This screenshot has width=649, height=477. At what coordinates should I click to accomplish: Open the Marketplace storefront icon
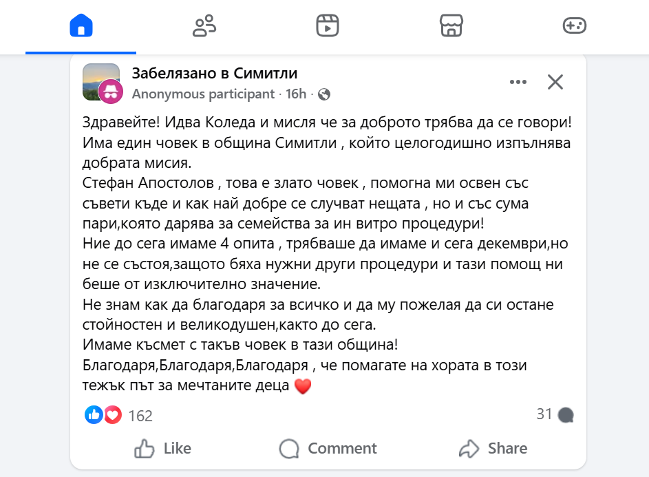tap(451, 26)
